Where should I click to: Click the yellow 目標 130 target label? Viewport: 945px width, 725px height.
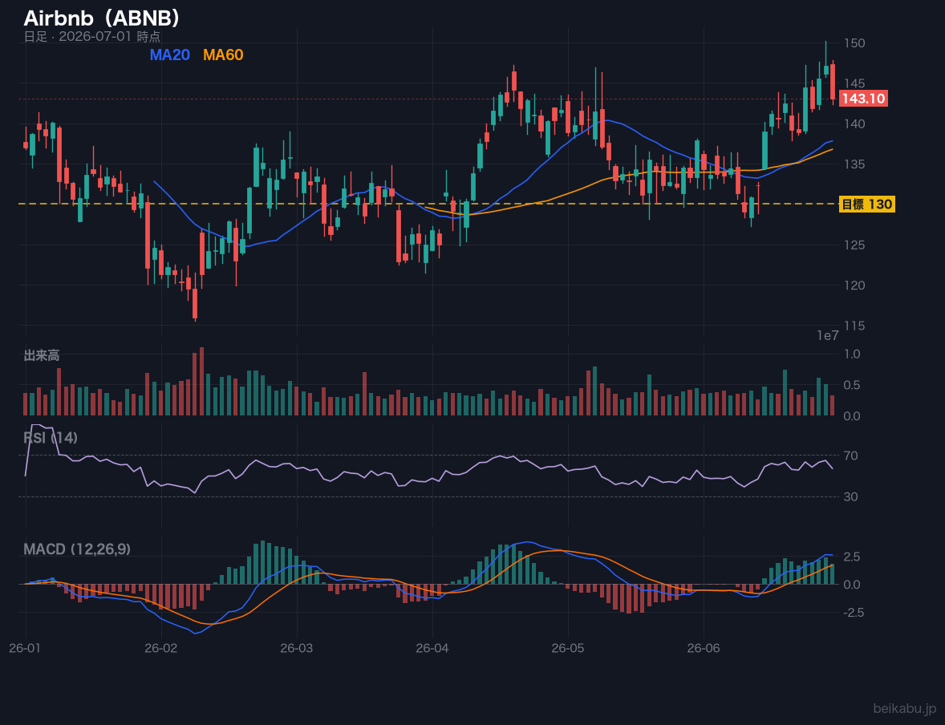(866, 205)
